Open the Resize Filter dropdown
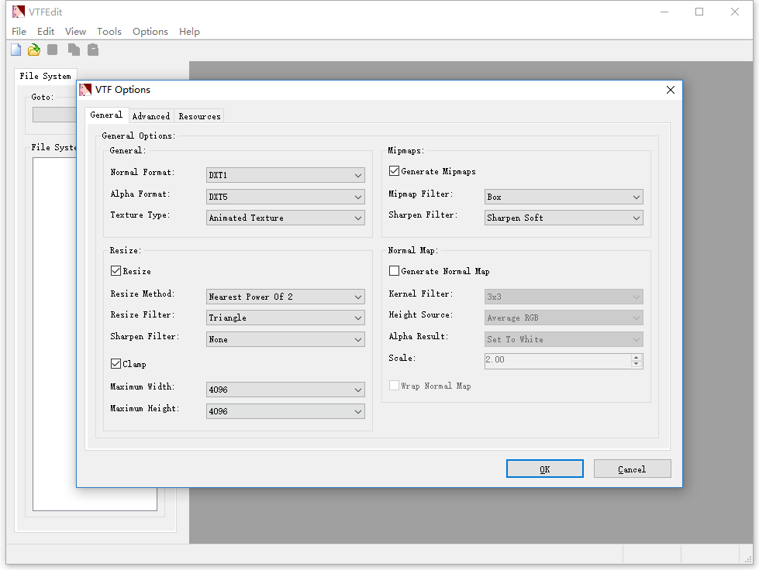This screenshot has height=570, width=759. click(x=285, y=318)
